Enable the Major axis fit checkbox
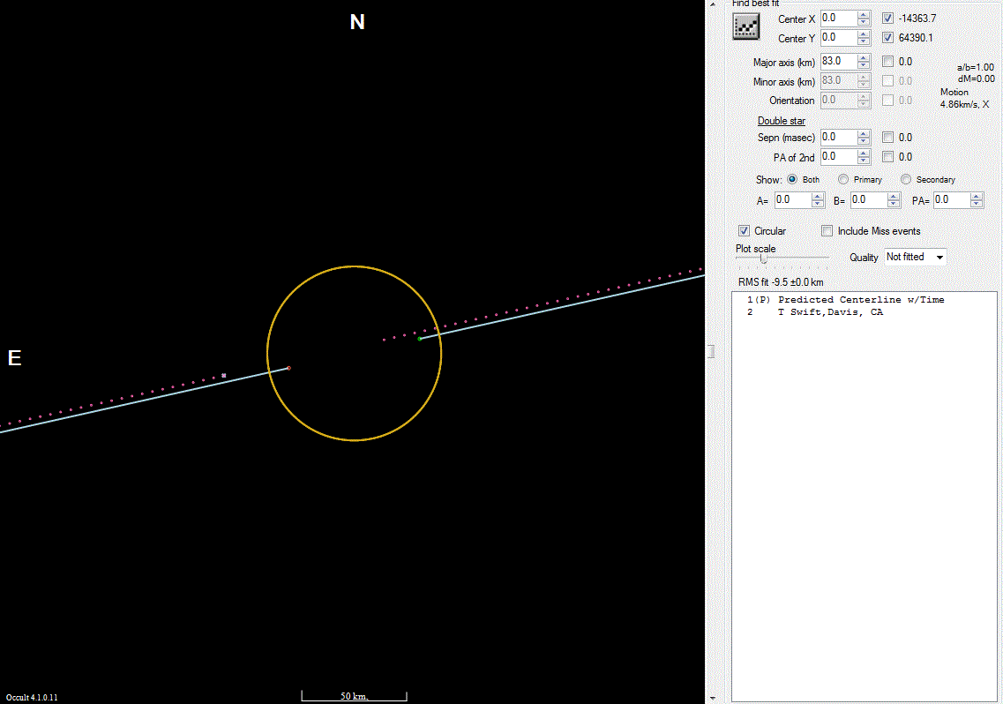The width and height of the screenshot is (1003, 704). pyautogui.click(x=887, y=62)
